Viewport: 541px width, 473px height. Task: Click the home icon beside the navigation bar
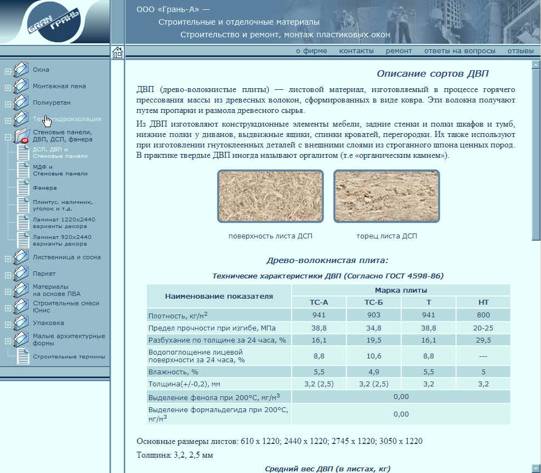pyautogui.click(x=117, y=53)
